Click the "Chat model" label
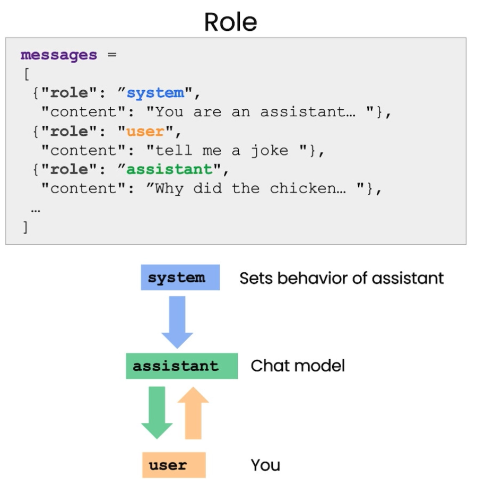 pyautogui.click(x=298, y=366)
